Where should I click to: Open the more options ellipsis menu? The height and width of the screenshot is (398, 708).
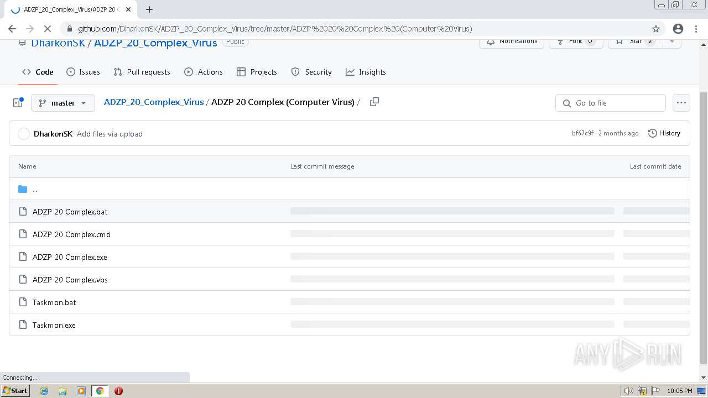tap(681, 103)
